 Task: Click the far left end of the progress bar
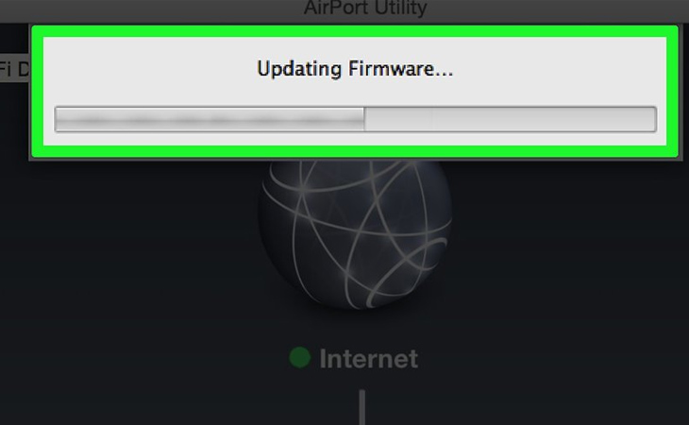pos(58,119)
